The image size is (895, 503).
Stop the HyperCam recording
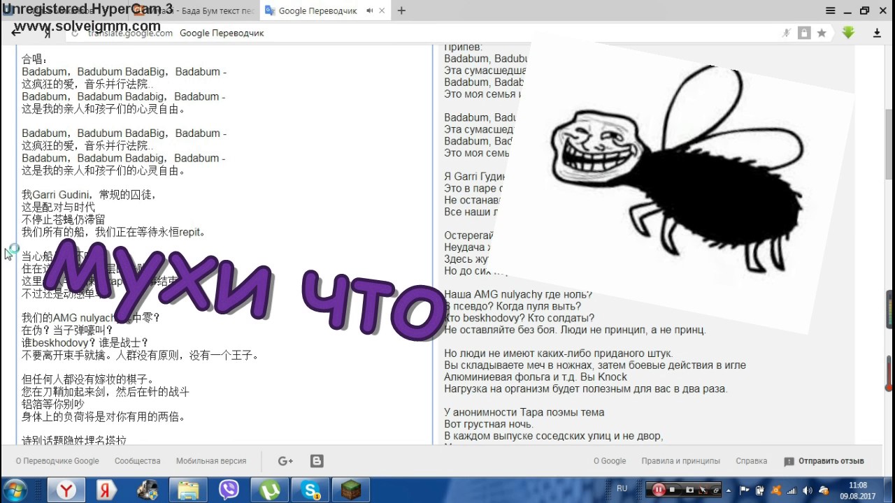(672, 490)
